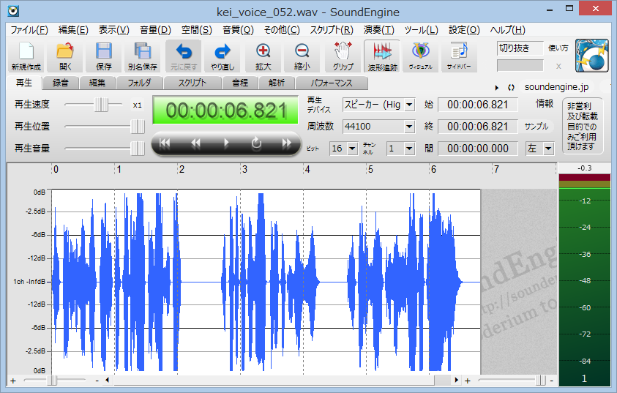Click the 始 start time field

click(x=477, y=105)
